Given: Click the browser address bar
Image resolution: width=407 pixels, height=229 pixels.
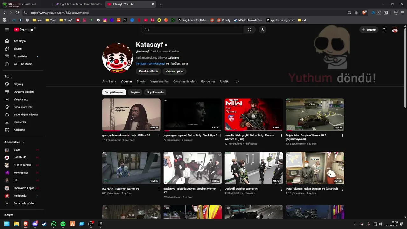Looking at the screenshot, I should pos(184,13).
